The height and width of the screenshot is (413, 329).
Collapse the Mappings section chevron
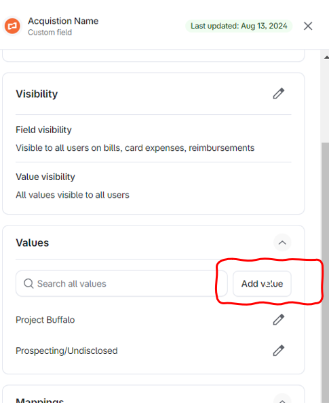pos(282,401)
